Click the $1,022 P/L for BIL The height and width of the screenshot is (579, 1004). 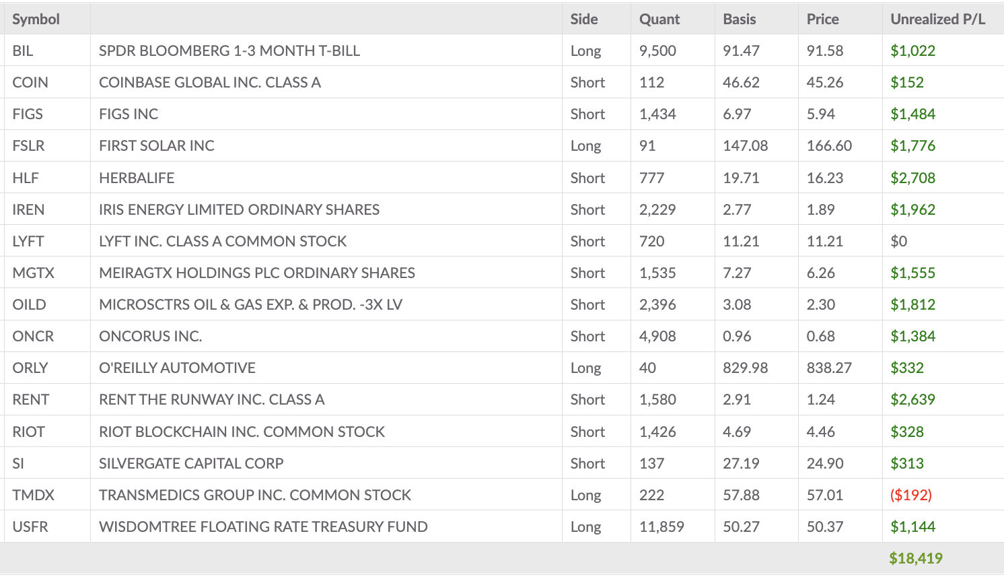913,50
